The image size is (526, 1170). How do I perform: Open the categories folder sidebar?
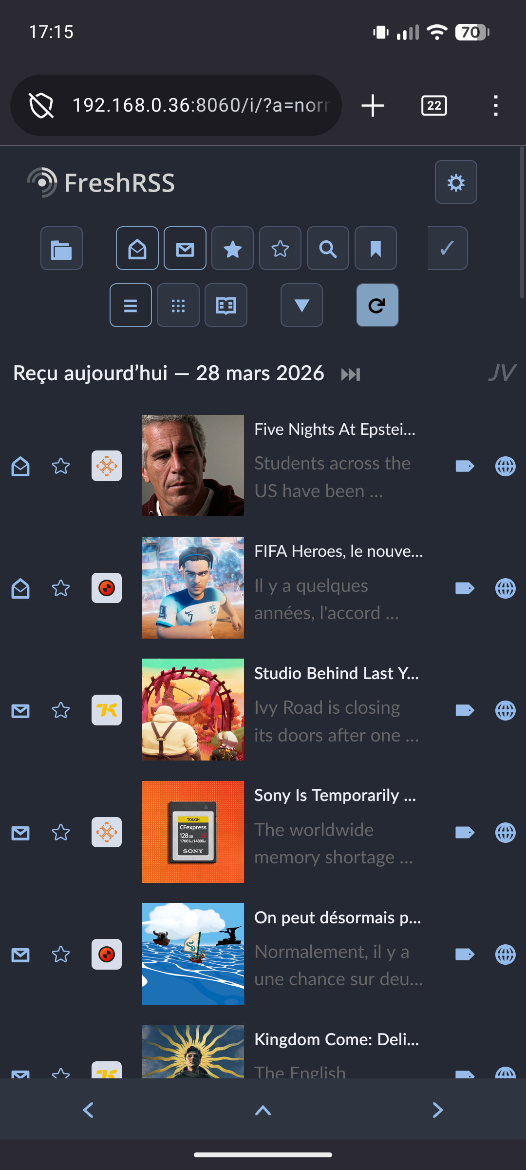tap(61, 249)
